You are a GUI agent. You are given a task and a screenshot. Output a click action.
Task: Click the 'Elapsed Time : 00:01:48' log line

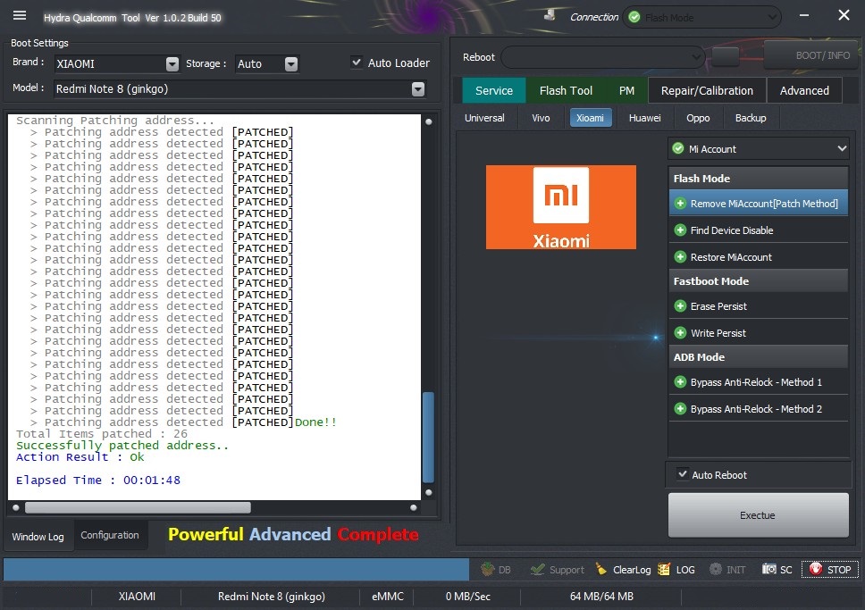click(x=98, y=480)
